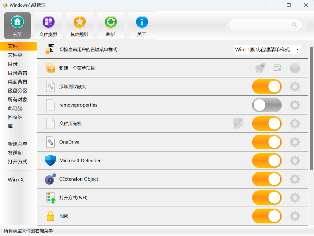Screen dimensions: 314x236
Task: Click the add-note icon beside 新建一个菜单项目
Action: tap(277, 68)
